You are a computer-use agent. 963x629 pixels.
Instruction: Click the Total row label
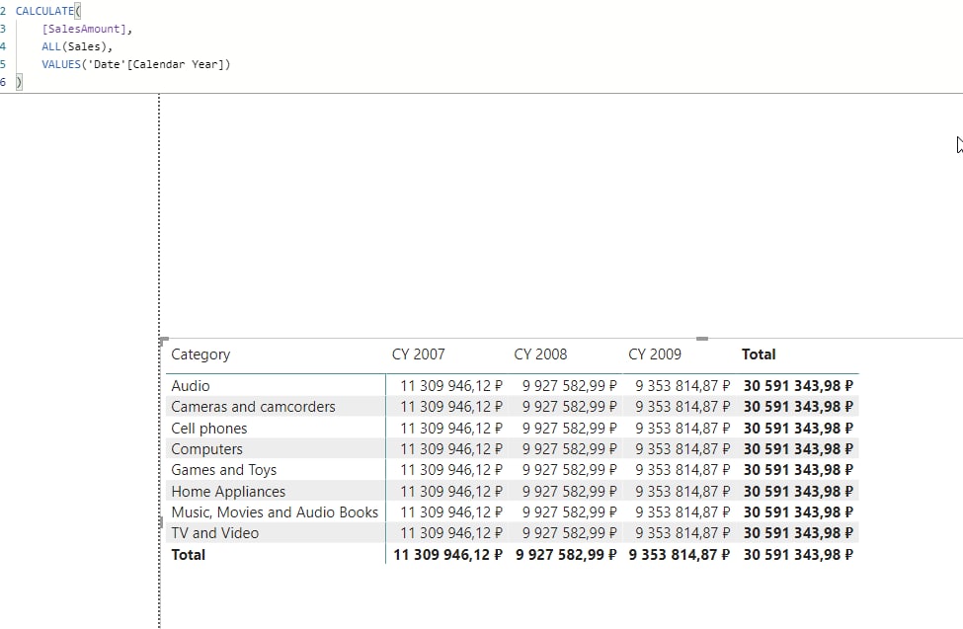pos(188,555)
